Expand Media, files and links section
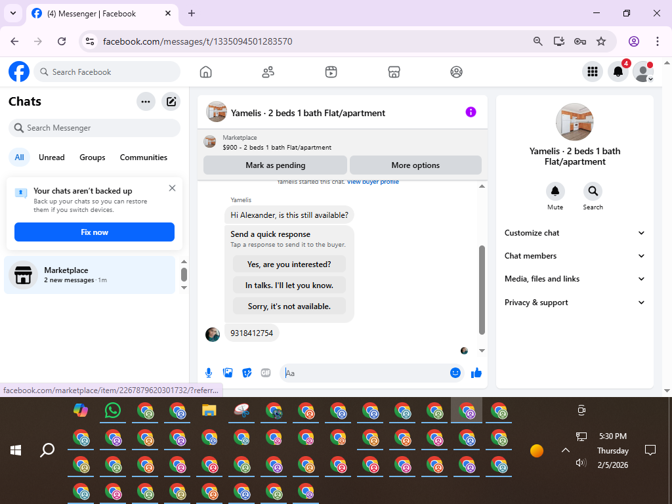This screenshot has height=504, width=672. [x=575, y=279]
